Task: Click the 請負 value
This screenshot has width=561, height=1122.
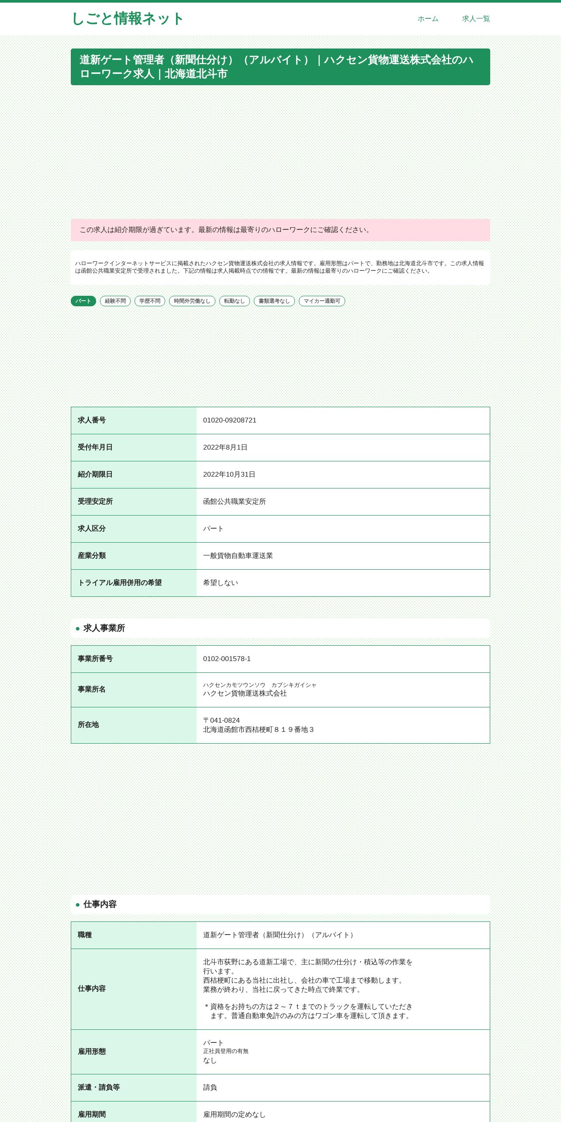Action: [x=210, y=1087]
